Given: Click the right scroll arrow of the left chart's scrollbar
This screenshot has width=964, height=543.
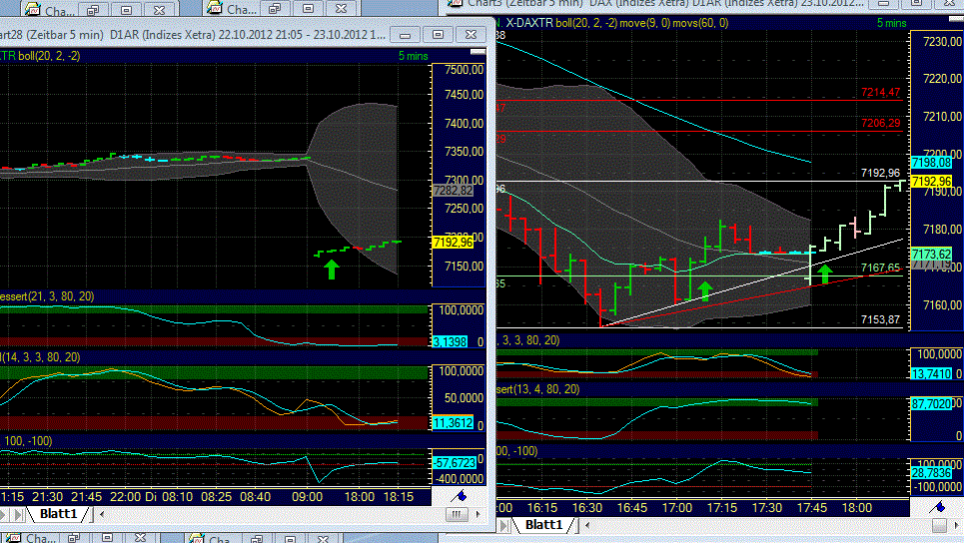Looking at the screenshot, I should click(478, 514).
